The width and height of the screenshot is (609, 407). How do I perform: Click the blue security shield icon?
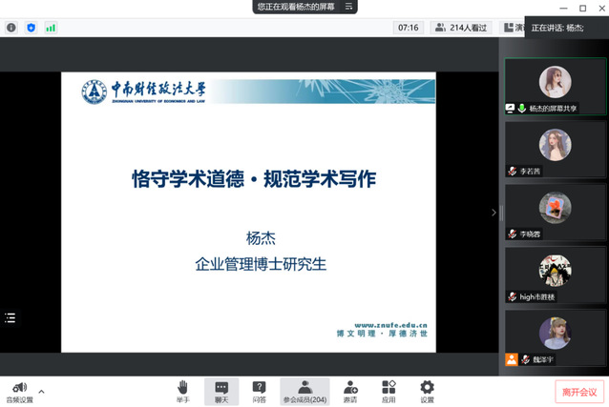pos(31,28)
